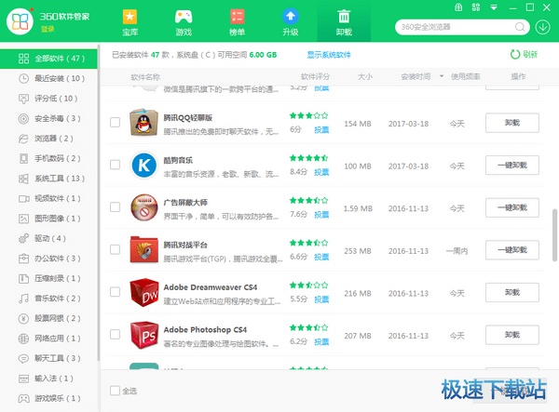Open the 卸载 trash can tab
The height and width of the screenshot is (412, 559).
344,21
